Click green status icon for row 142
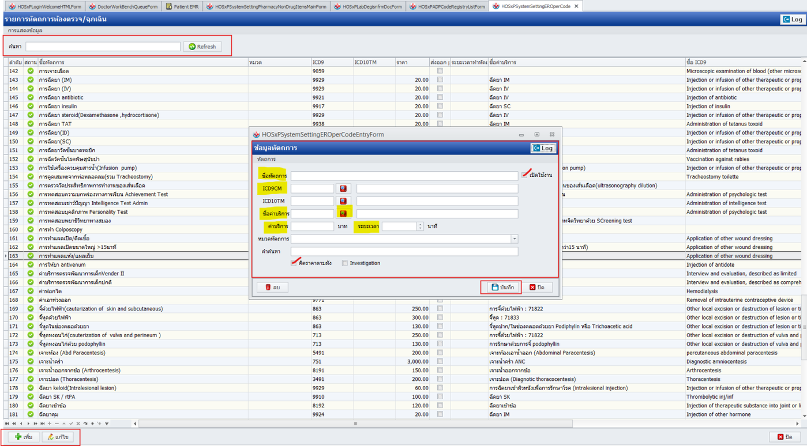 (x=31, y=71)
